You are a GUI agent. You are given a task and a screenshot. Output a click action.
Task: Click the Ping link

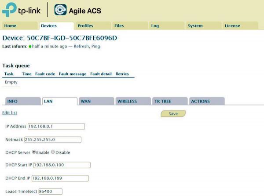[95, 46]
